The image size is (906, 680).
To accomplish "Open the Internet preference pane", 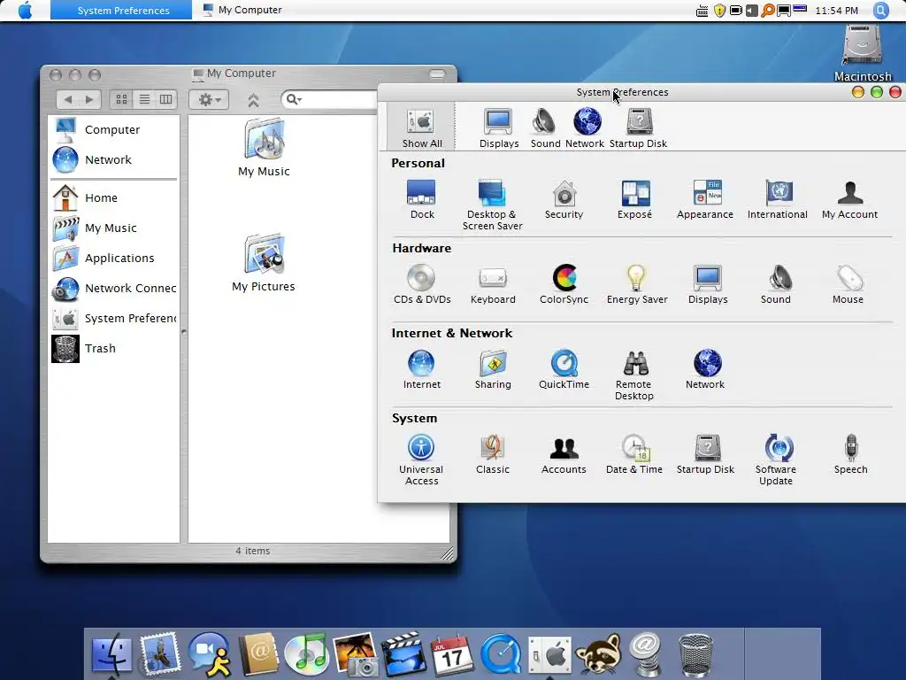I will tap(422, 369).
